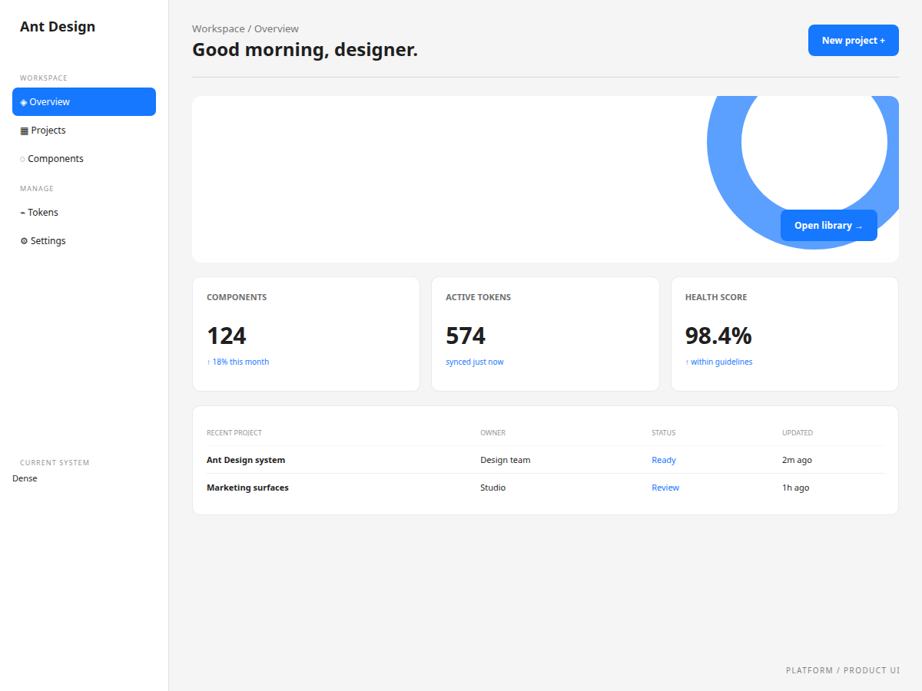Click the Dense current system value

[x=25, y=478]
